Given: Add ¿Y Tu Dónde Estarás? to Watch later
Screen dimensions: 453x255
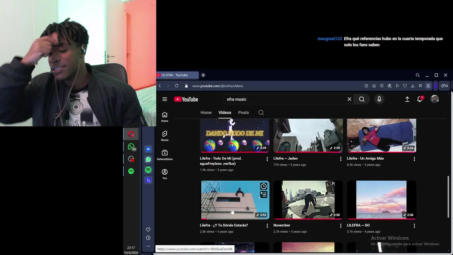Looking at the screenshot, I should tap(264, 186).
